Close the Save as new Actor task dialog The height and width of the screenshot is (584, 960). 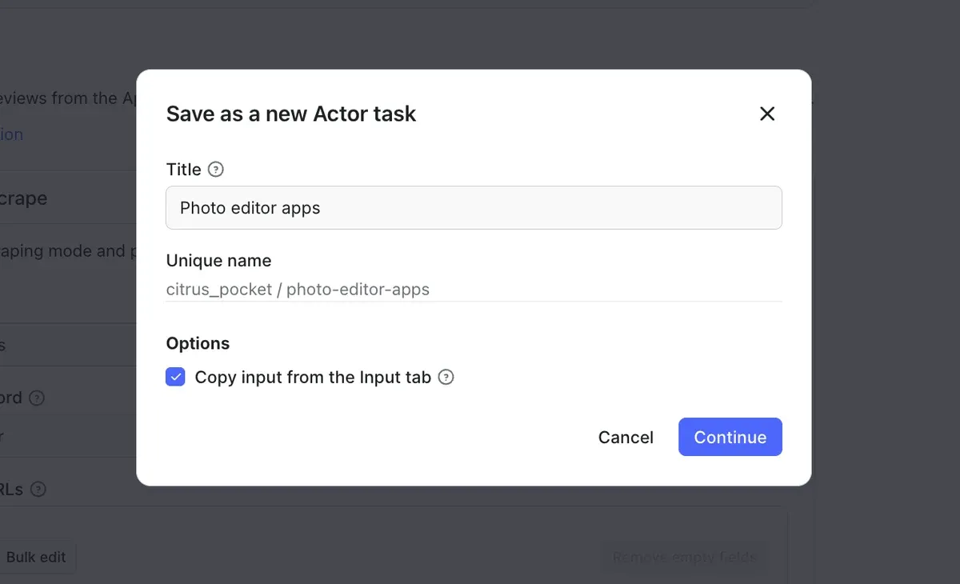767,114
